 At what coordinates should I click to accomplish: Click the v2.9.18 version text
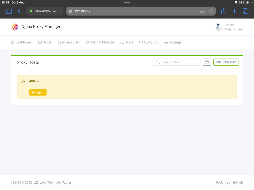pyautogui.click(x=16, y=182)
